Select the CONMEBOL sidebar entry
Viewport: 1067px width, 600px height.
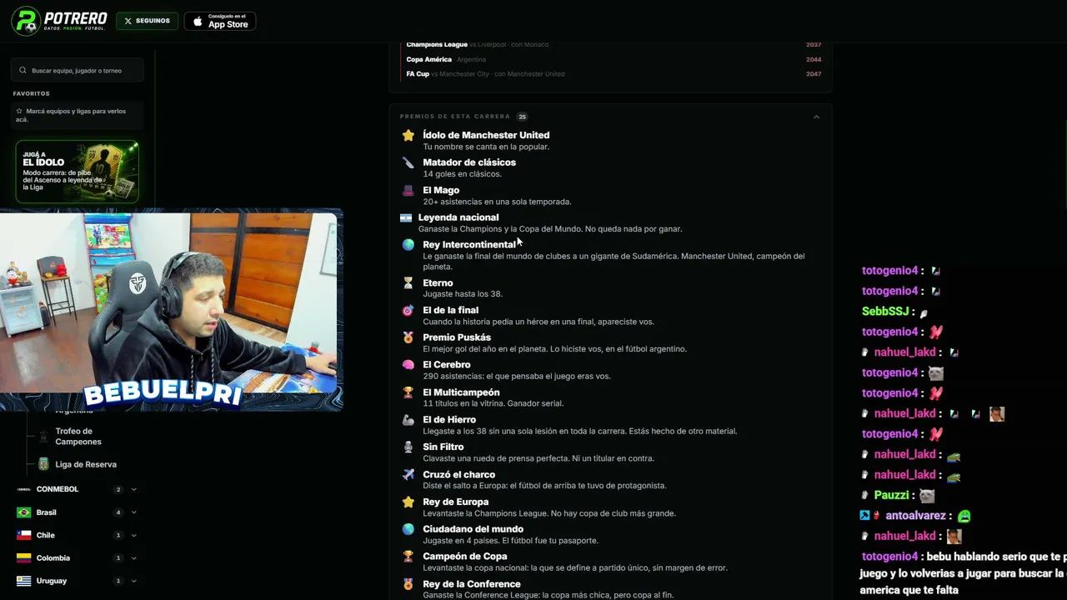pyautogui.click(x=58, y=489)
